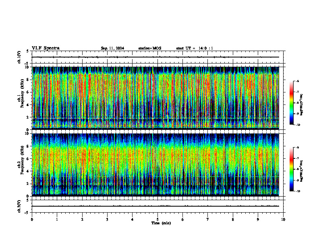Image resolution: width=319 pixels, height=246 pixels.
Task: Click time axis tick label "3"
Action: [x=107, y=219]
